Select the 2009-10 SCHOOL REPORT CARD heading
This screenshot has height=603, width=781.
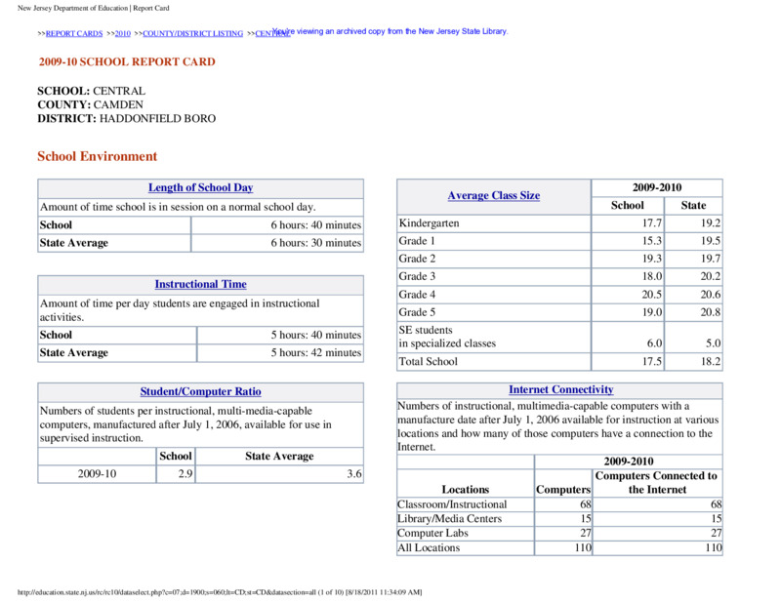point(127,61)
